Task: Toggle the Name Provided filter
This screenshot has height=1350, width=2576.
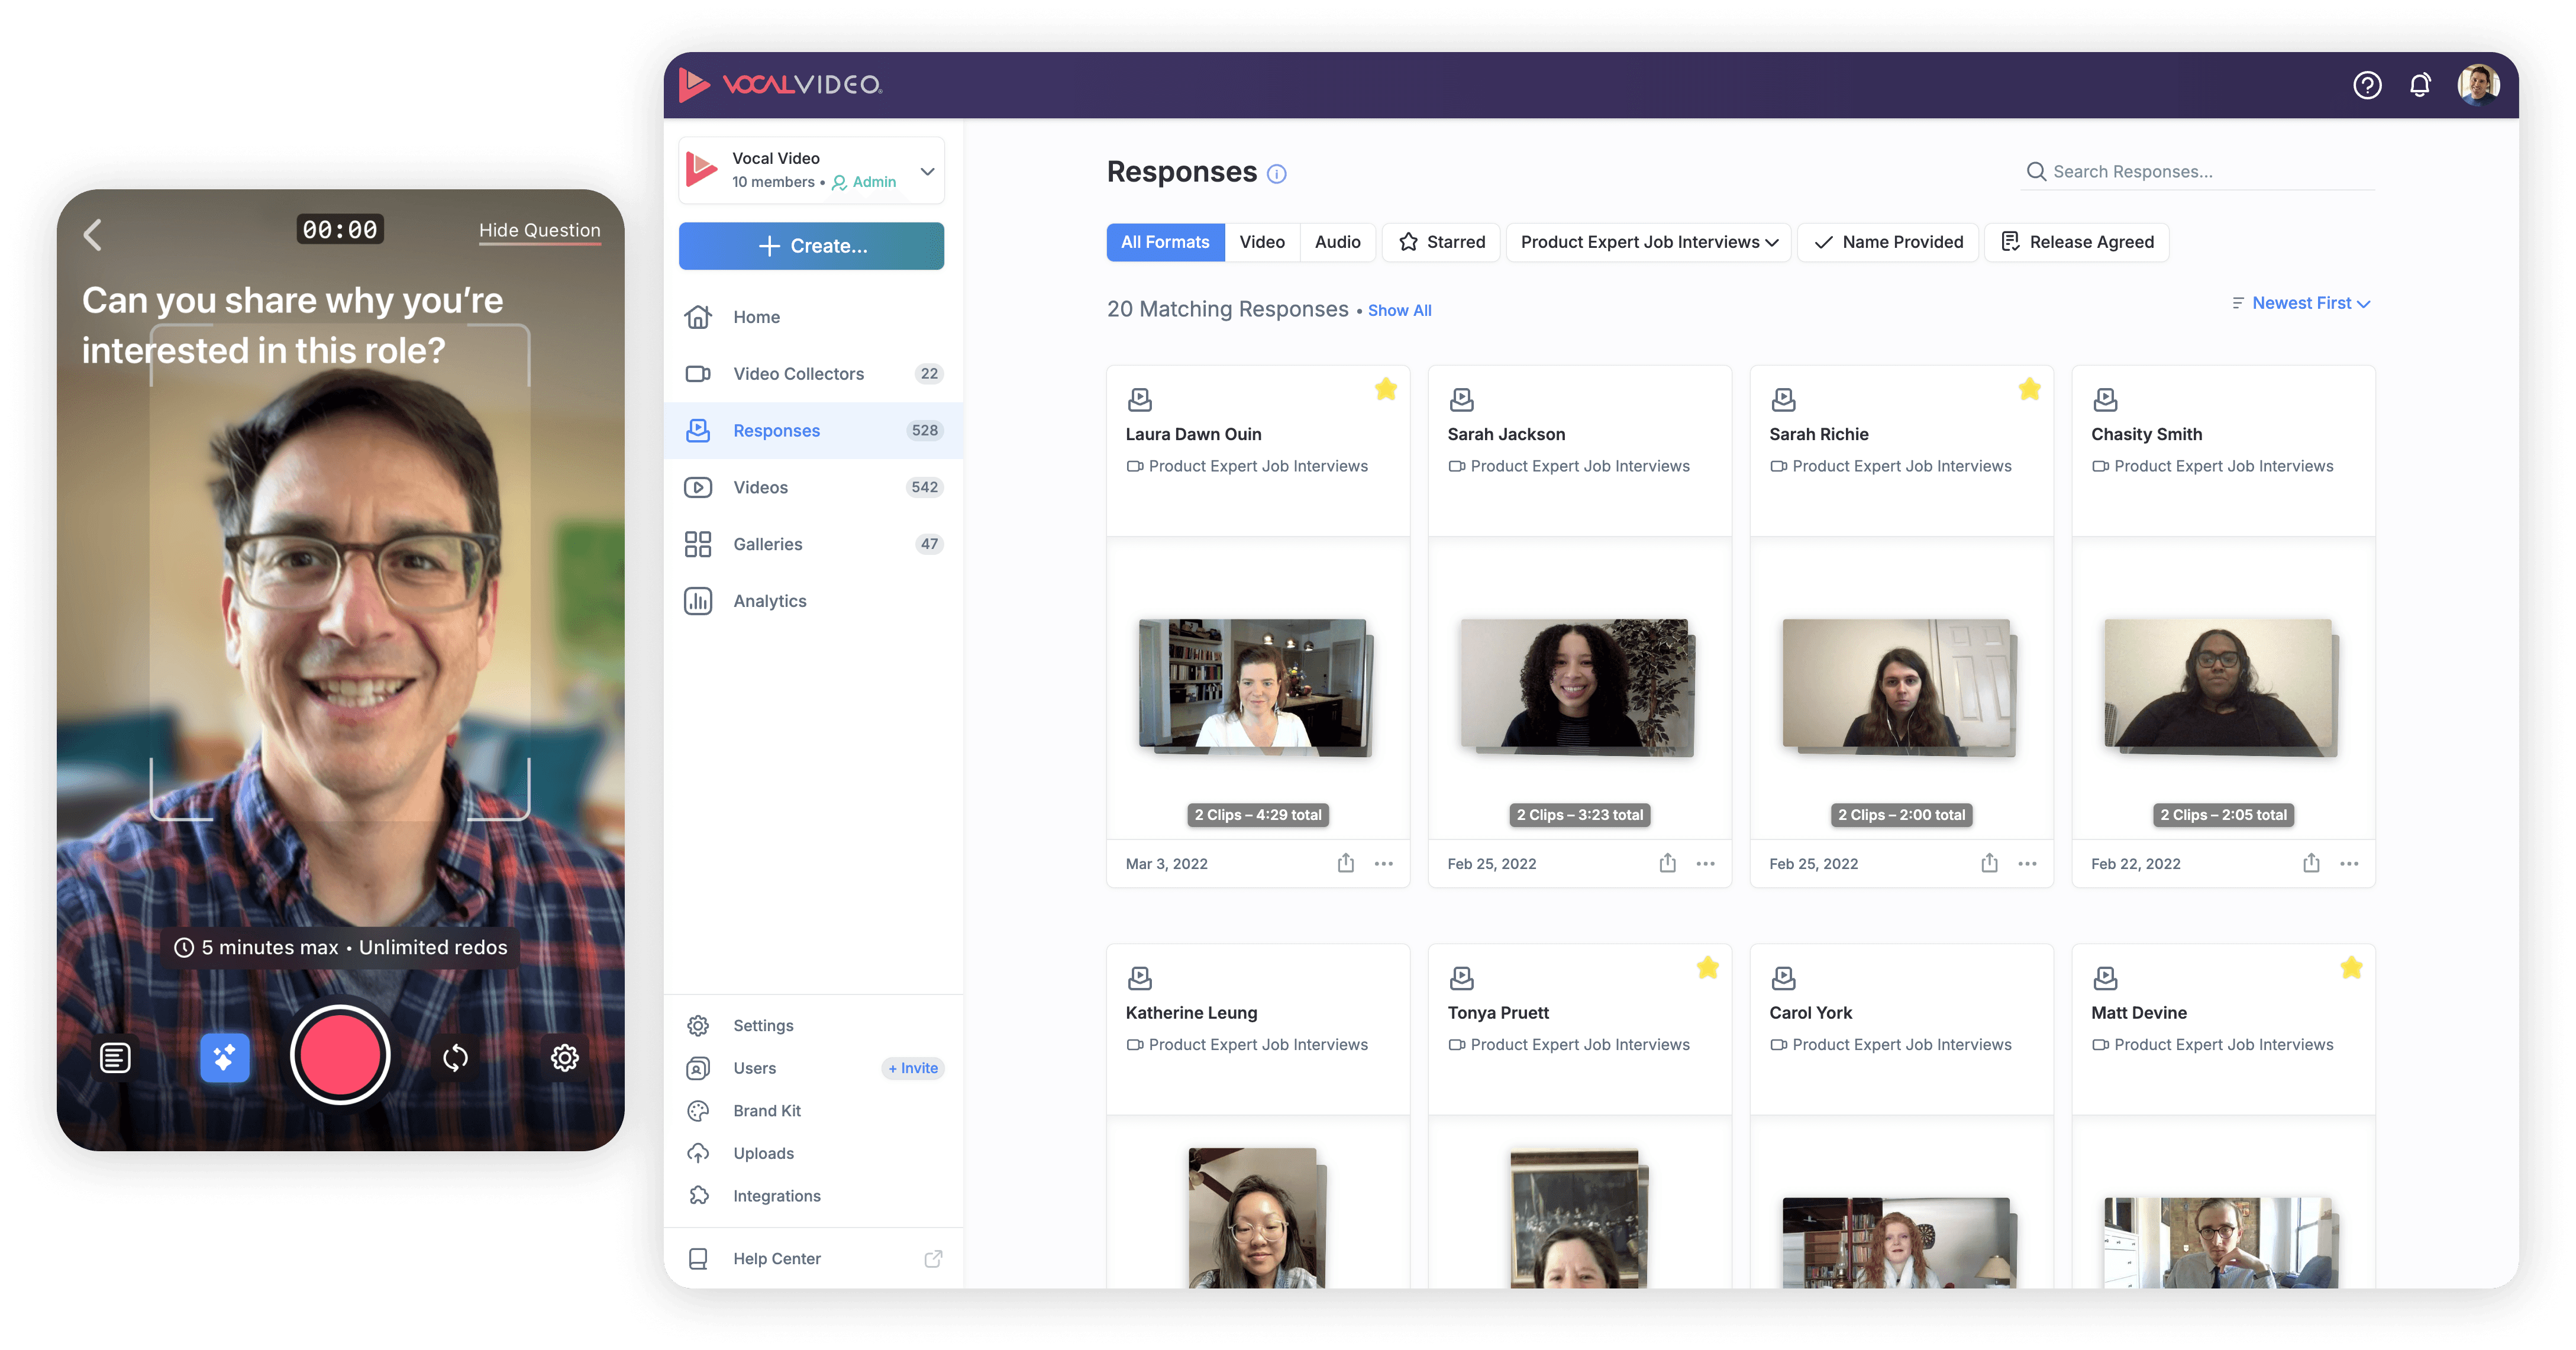Action: tap(1888, 242)
